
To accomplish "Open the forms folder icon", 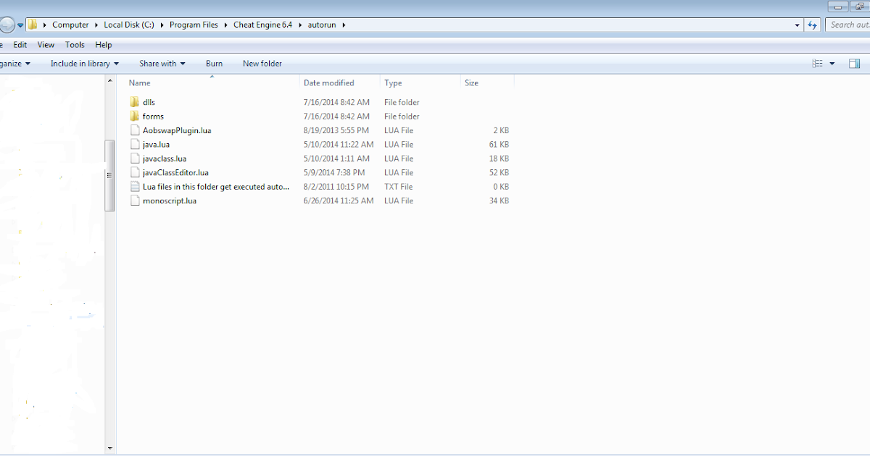I will pyautogui.click(x=134, y=116).
